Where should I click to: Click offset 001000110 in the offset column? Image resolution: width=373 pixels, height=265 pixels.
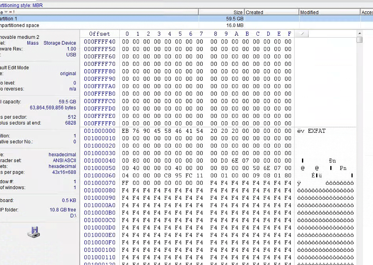pyautogui.click(x=100, y=257)
